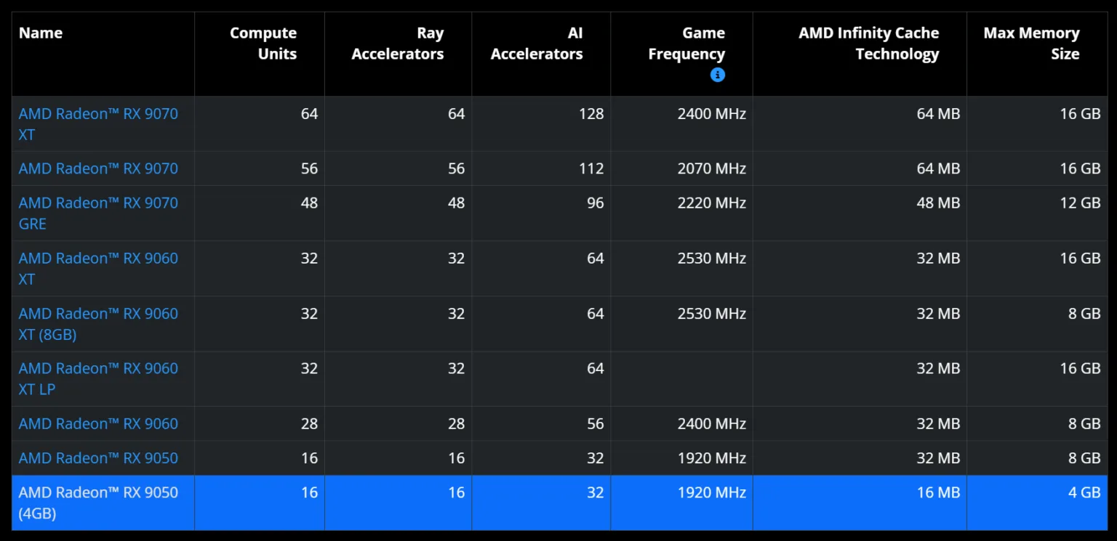This screenshot has height=541, width=1117.
Task: Open the AMD Radeon RX 9070 GRE link
Action: tap(98, 213)
